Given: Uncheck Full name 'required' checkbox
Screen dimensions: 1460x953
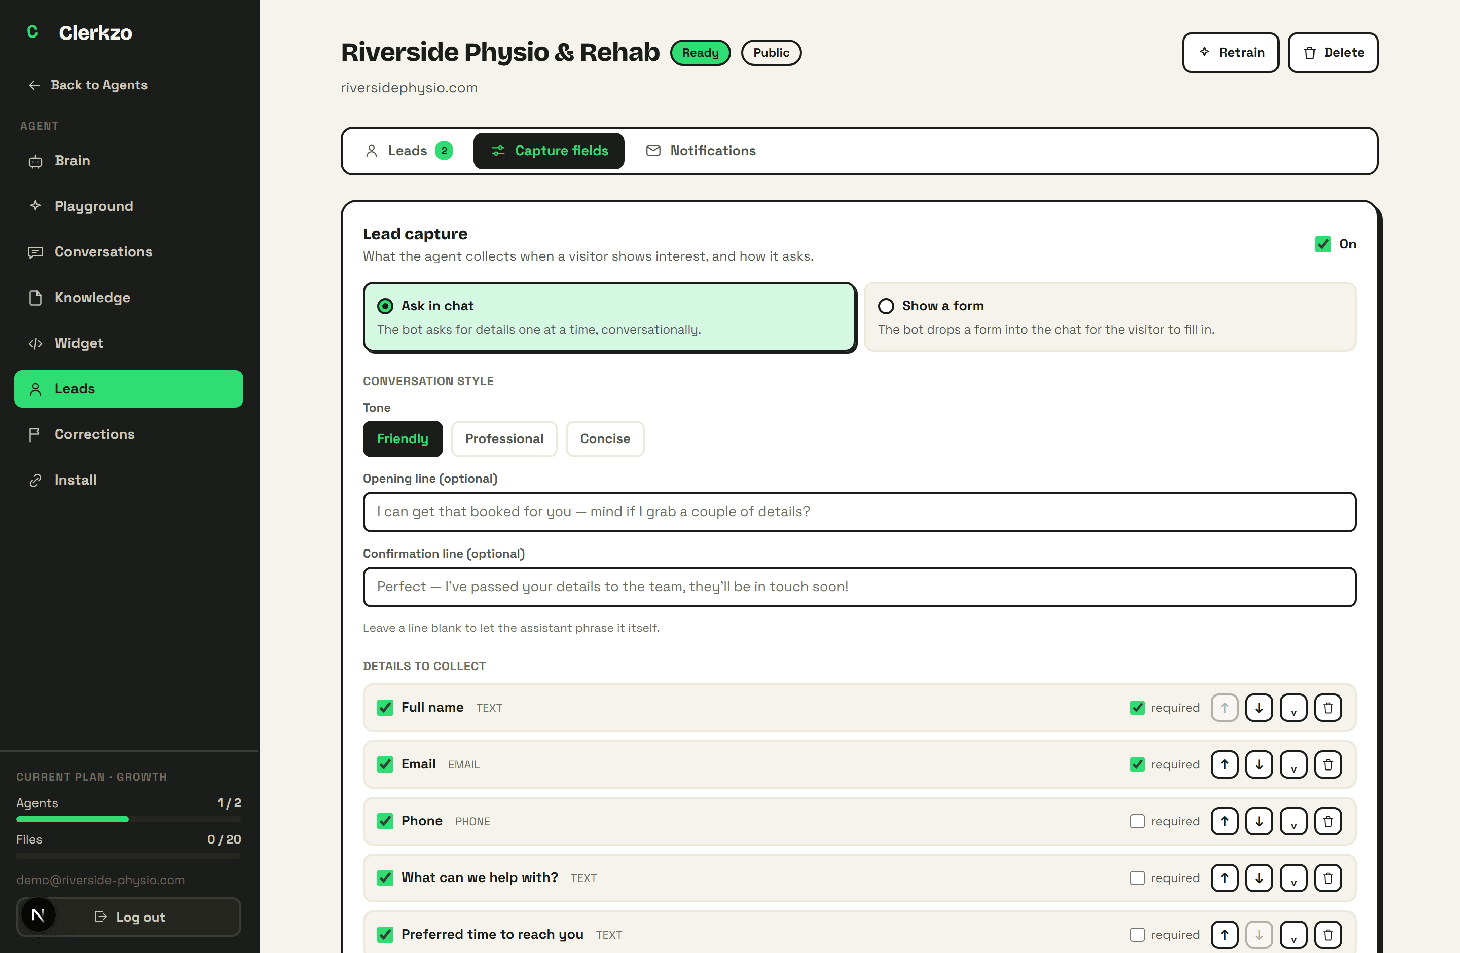Looking at the screenshot, I should (x=1137, y=708).
